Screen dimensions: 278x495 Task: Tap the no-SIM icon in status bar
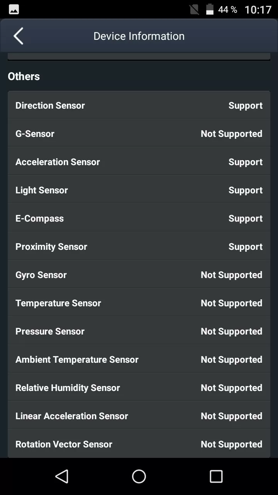click(x=195, y=9)
